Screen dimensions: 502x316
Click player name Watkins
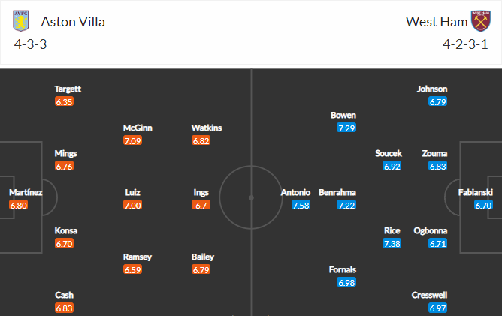(207, 128)
